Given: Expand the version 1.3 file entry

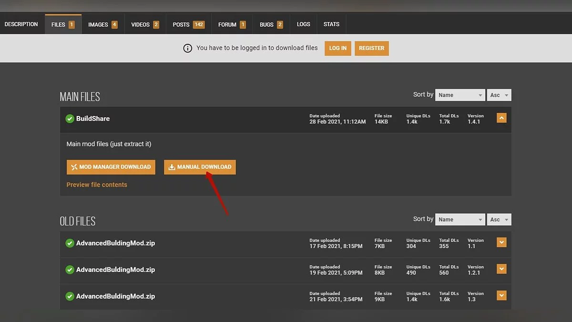Looking at the screenshot, I should pos(501,296).
